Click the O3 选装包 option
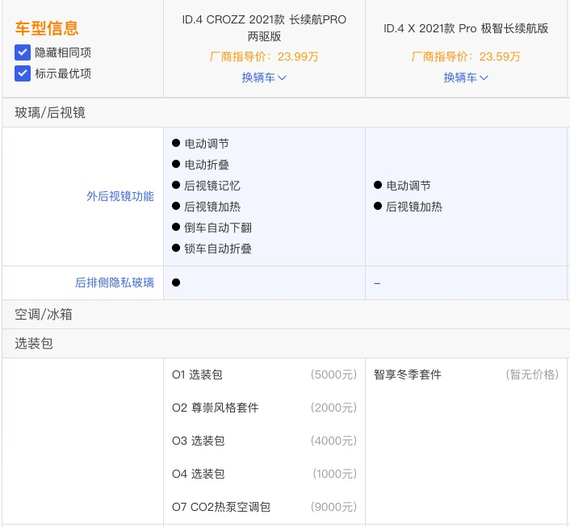The width and height of the screenshot is (570, 527). [x=198, y=441]
